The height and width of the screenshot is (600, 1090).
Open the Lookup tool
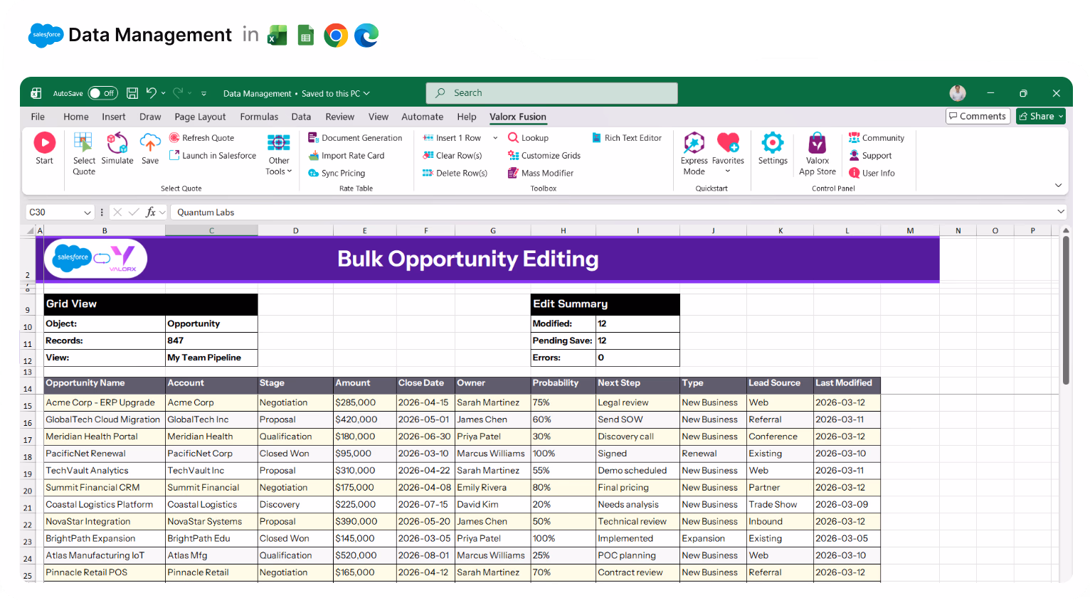coord(528,138)
